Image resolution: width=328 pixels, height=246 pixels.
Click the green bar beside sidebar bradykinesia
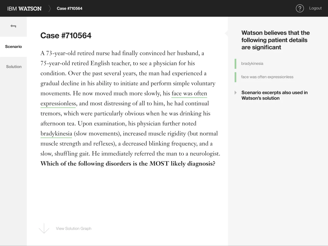pyautogui.click(x=235, y=64)
